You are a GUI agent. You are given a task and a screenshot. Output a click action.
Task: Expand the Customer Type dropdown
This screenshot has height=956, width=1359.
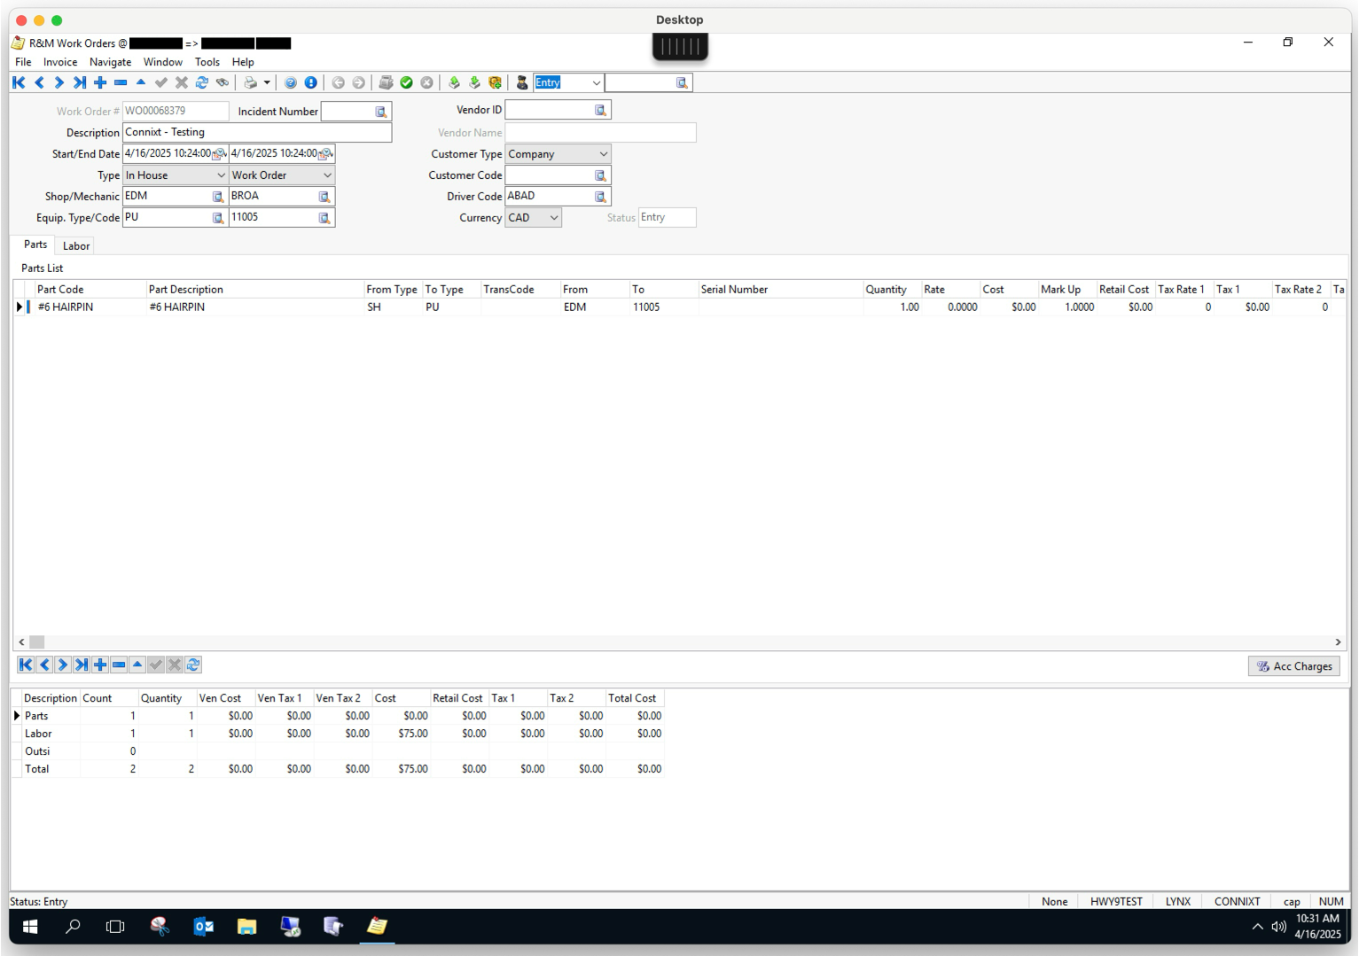603,153
